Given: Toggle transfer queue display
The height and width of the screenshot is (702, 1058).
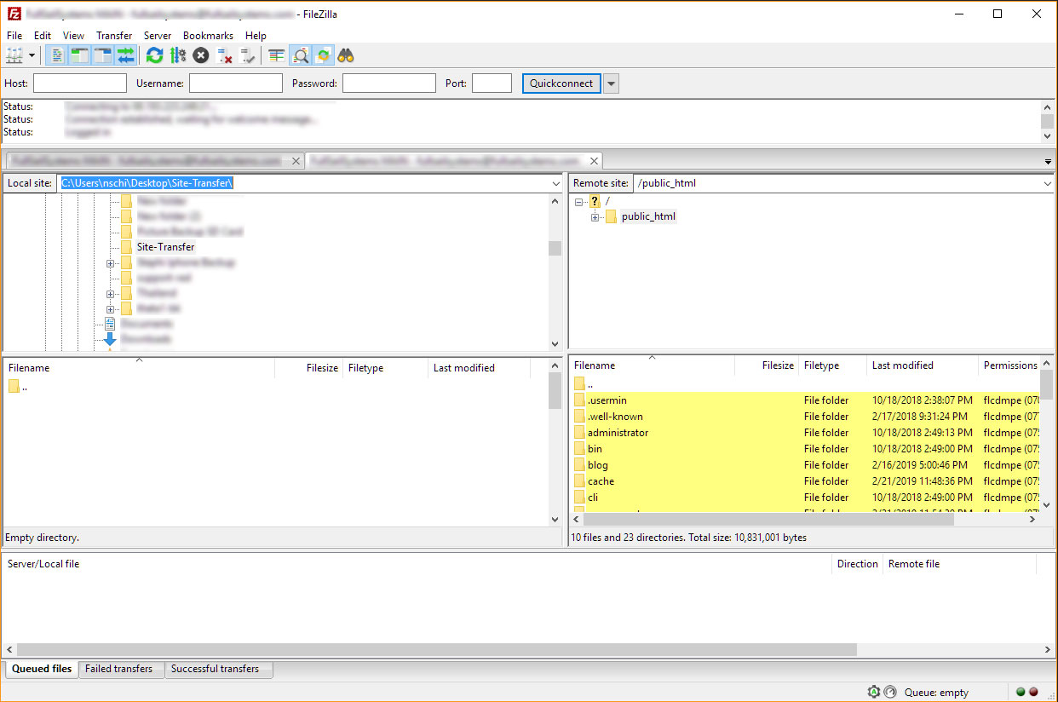Looking at the screenshot, I should (125, 55).
